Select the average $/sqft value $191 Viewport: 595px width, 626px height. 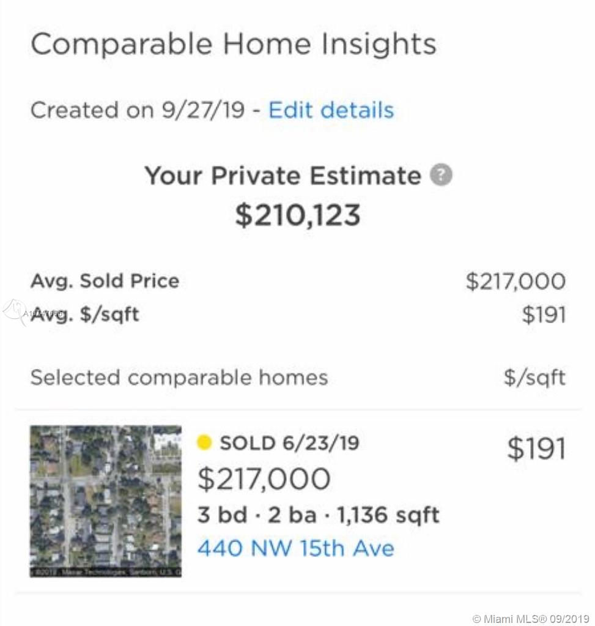[x=544, y=315]
